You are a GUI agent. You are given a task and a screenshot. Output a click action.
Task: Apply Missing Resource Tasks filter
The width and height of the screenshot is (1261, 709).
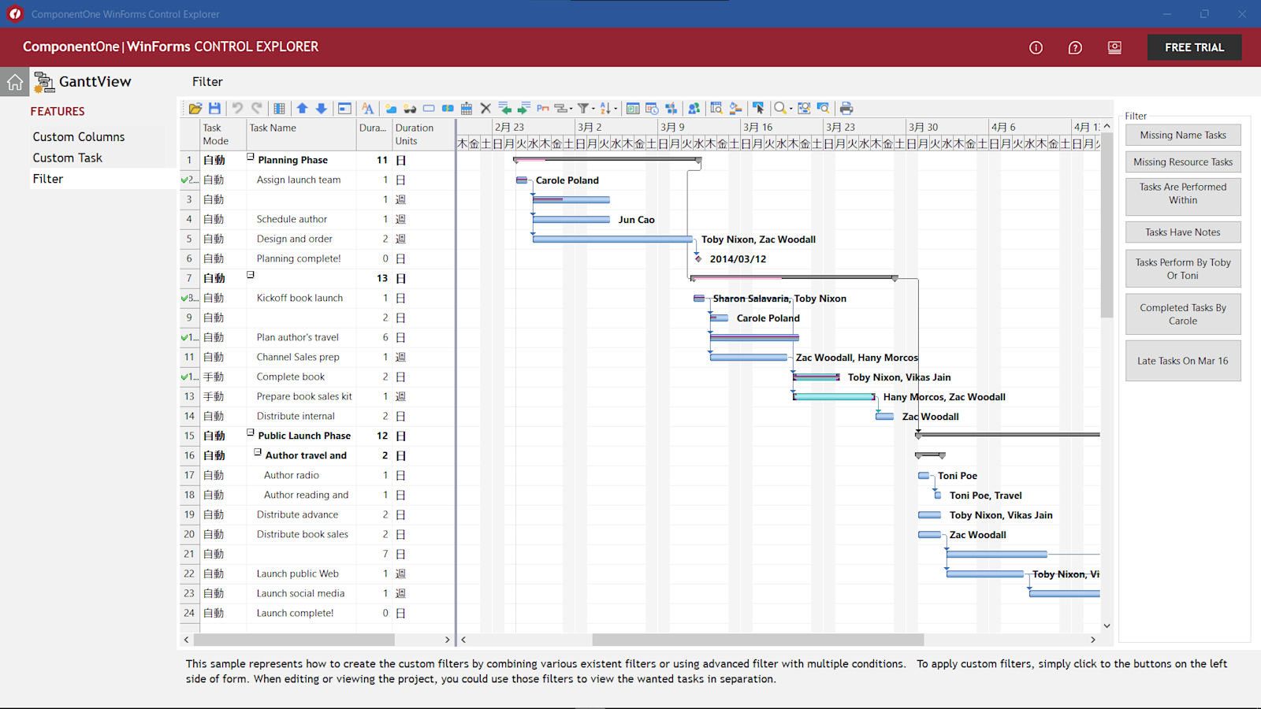click(1183, 162)
